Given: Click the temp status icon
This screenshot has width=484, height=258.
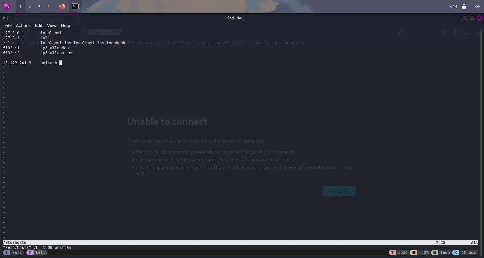Looking at the screenshot, I should pos(435,252).
